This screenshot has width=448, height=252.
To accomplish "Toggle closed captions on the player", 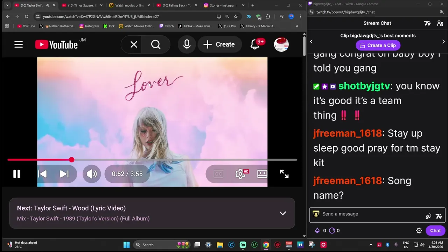I will click(218, 174).
